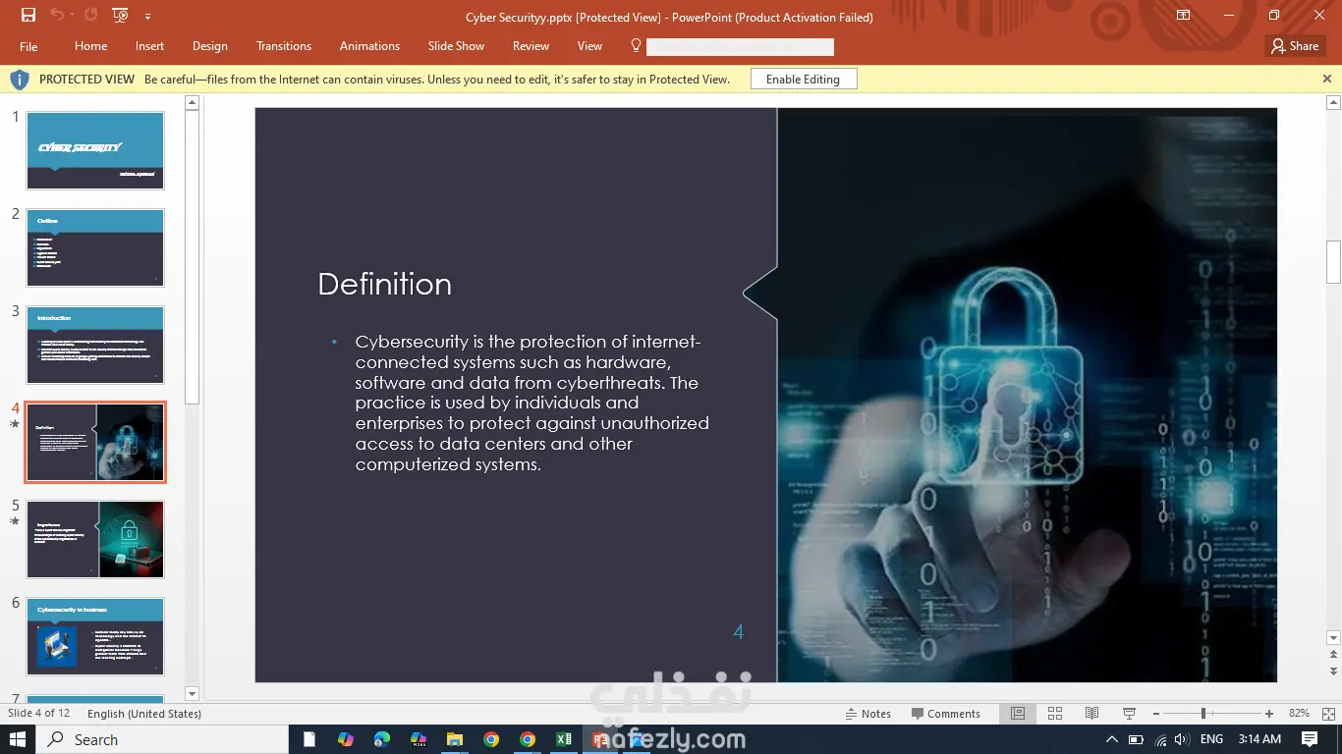Viewport: 1342px width, 754px height.
Task: Click Slide 4 of 12 status indicator
Action: click(39, 714)
